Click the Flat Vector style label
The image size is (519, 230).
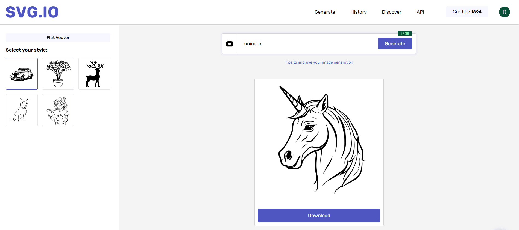(x=58, y=38)
